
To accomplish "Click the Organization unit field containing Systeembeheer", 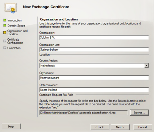I will [x=94, y=50].
